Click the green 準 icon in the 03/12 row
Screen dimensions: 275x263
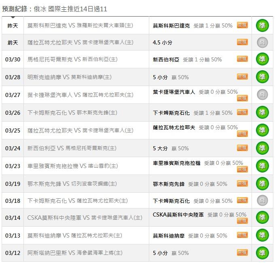[x=262, y=253]
